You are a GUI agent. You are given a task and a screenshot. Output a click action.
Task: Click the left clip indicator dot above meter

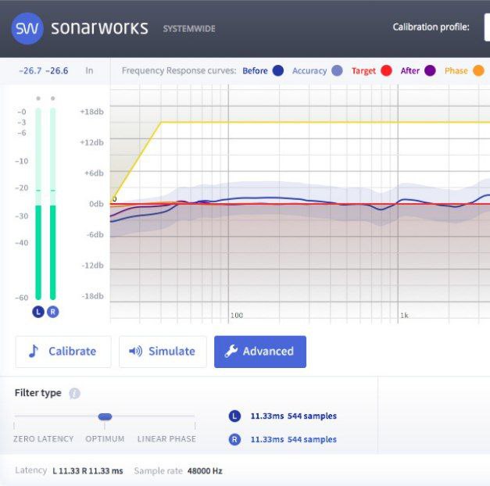tap(38, 98)
